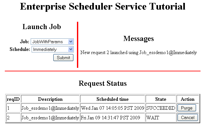Click the Enterprise Scheduler Service Tutorial title
Viewport: 205px width, 128px height.
pos(102,7)
